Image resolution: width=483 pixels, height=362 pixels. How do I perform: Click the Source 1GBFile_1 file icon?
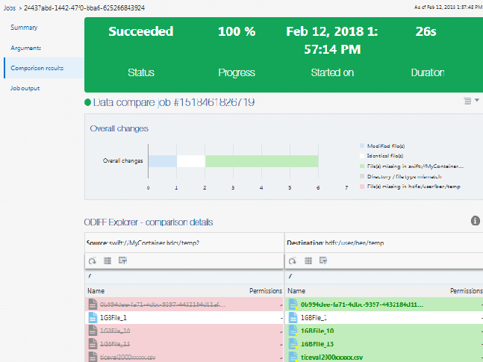pyautogui.click(x=93, y=318)
